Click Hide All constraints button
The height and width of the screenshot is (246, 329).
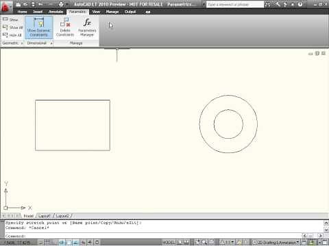pos(12,35)
